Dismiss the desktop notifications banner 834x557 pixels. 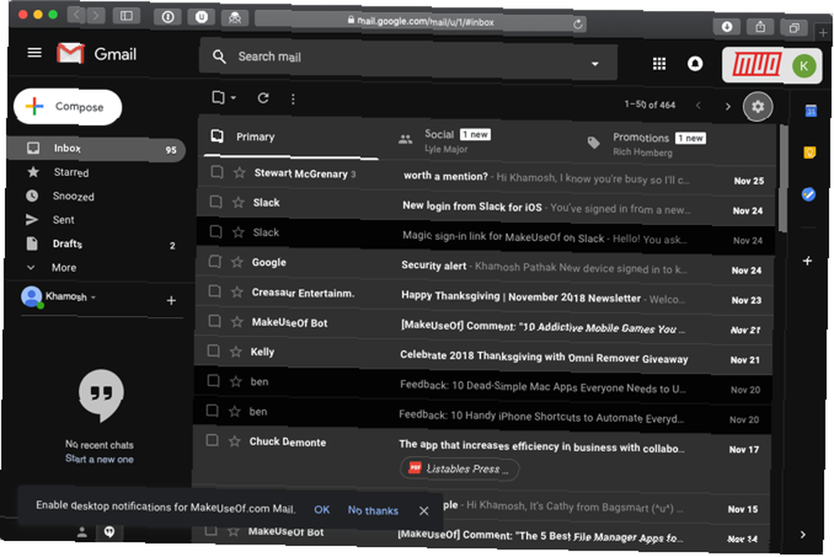(x=424, y=510)
